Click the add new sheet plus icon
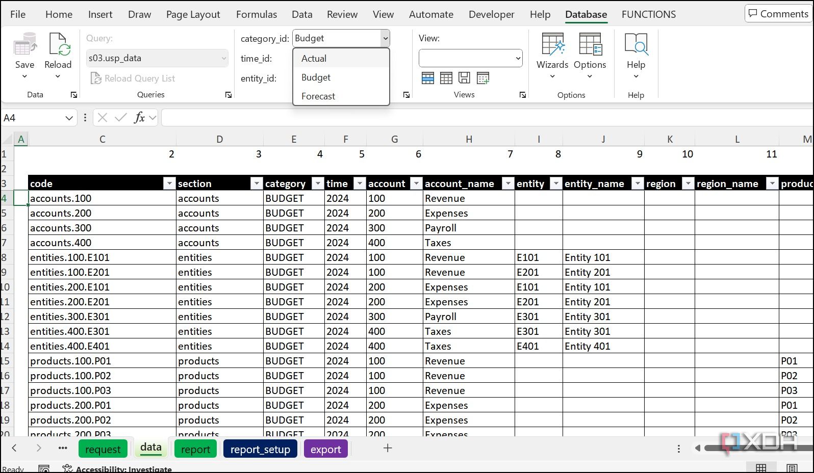The width and height of the screenshot is (814, 473). 388,448
